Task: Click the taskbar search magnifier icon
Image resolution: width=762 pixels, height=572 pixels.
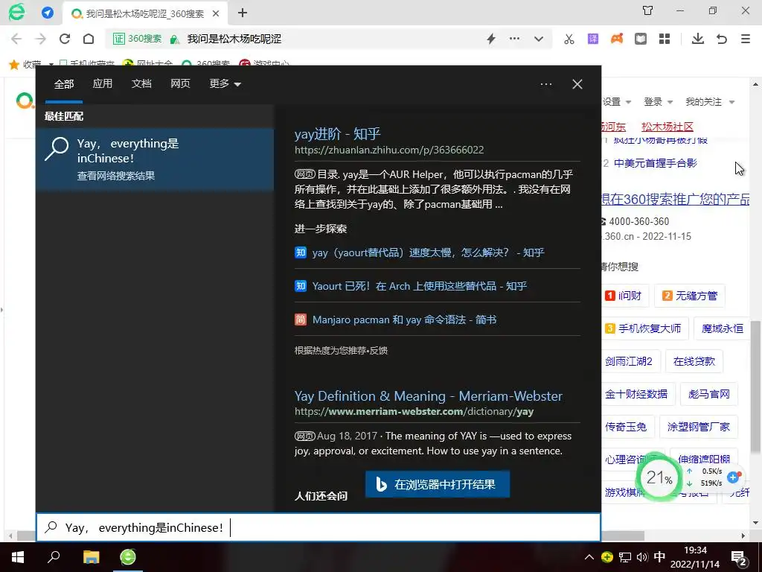Action: click(54, 557)
